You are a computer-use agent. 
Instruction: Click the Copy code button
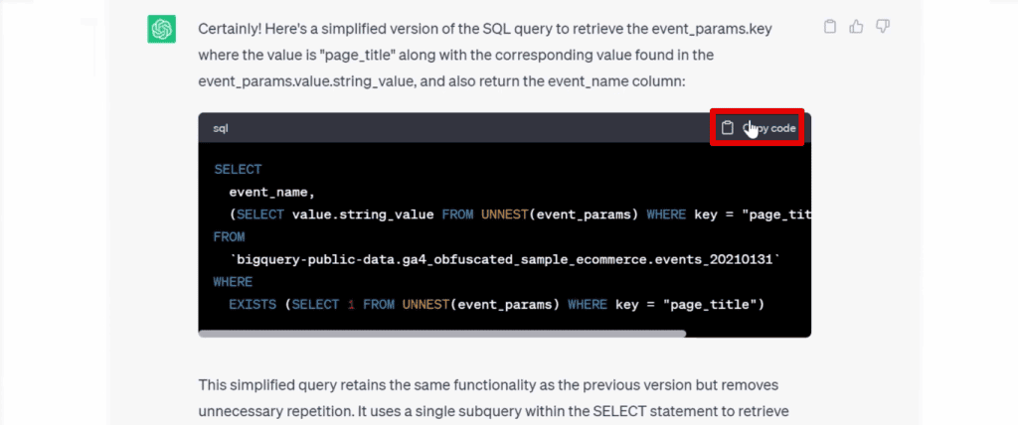click(x=759, y=128)
